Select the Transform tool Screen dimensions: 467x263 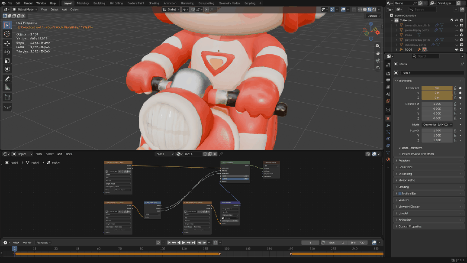pos(7,69)
